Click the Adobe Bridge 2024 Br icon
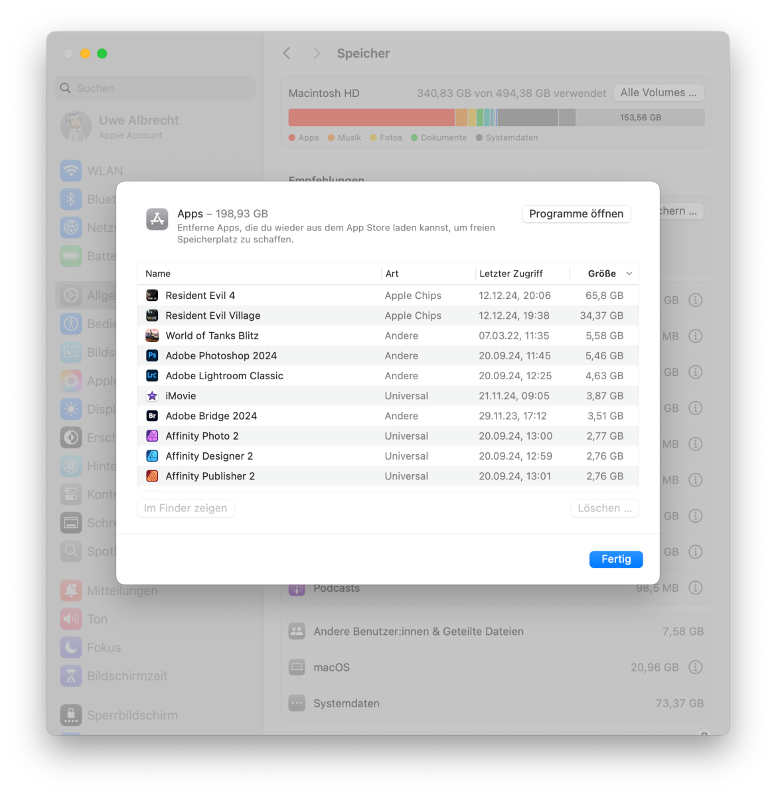Screen dimensions: 776x797 [x=152, y=416]
